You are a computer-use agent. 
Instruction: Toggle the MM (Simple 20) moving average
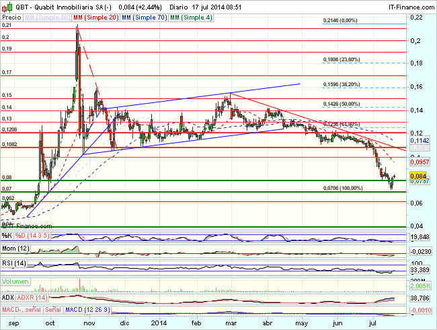click(x=95, y=15)
